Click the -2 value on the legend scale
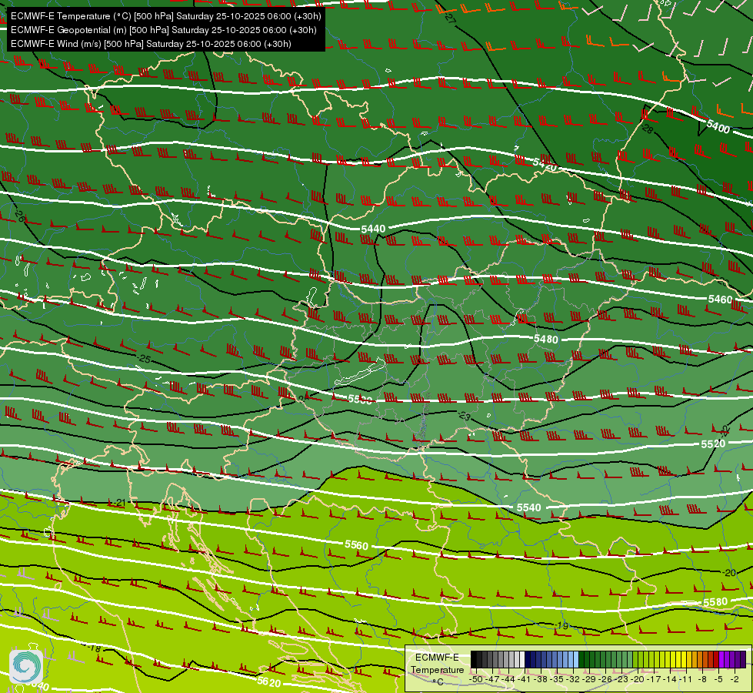753x693 pixels. [x=735, y=679]
